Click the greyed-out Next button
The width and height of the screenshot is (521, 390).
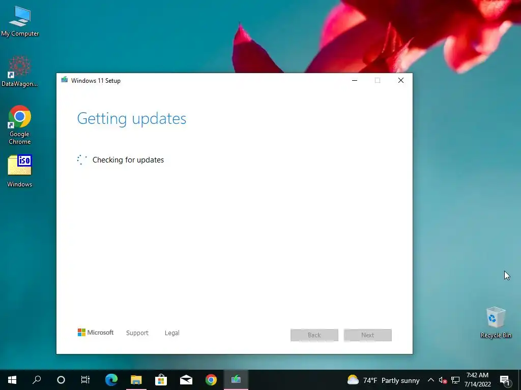(x=367, y=335)
